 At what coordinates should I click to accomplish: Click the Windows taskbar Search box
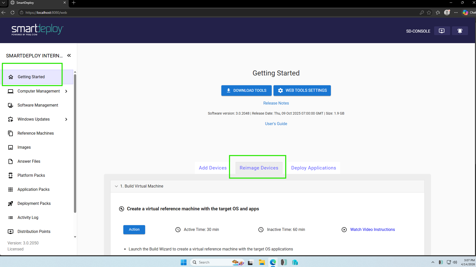(213, 262)
